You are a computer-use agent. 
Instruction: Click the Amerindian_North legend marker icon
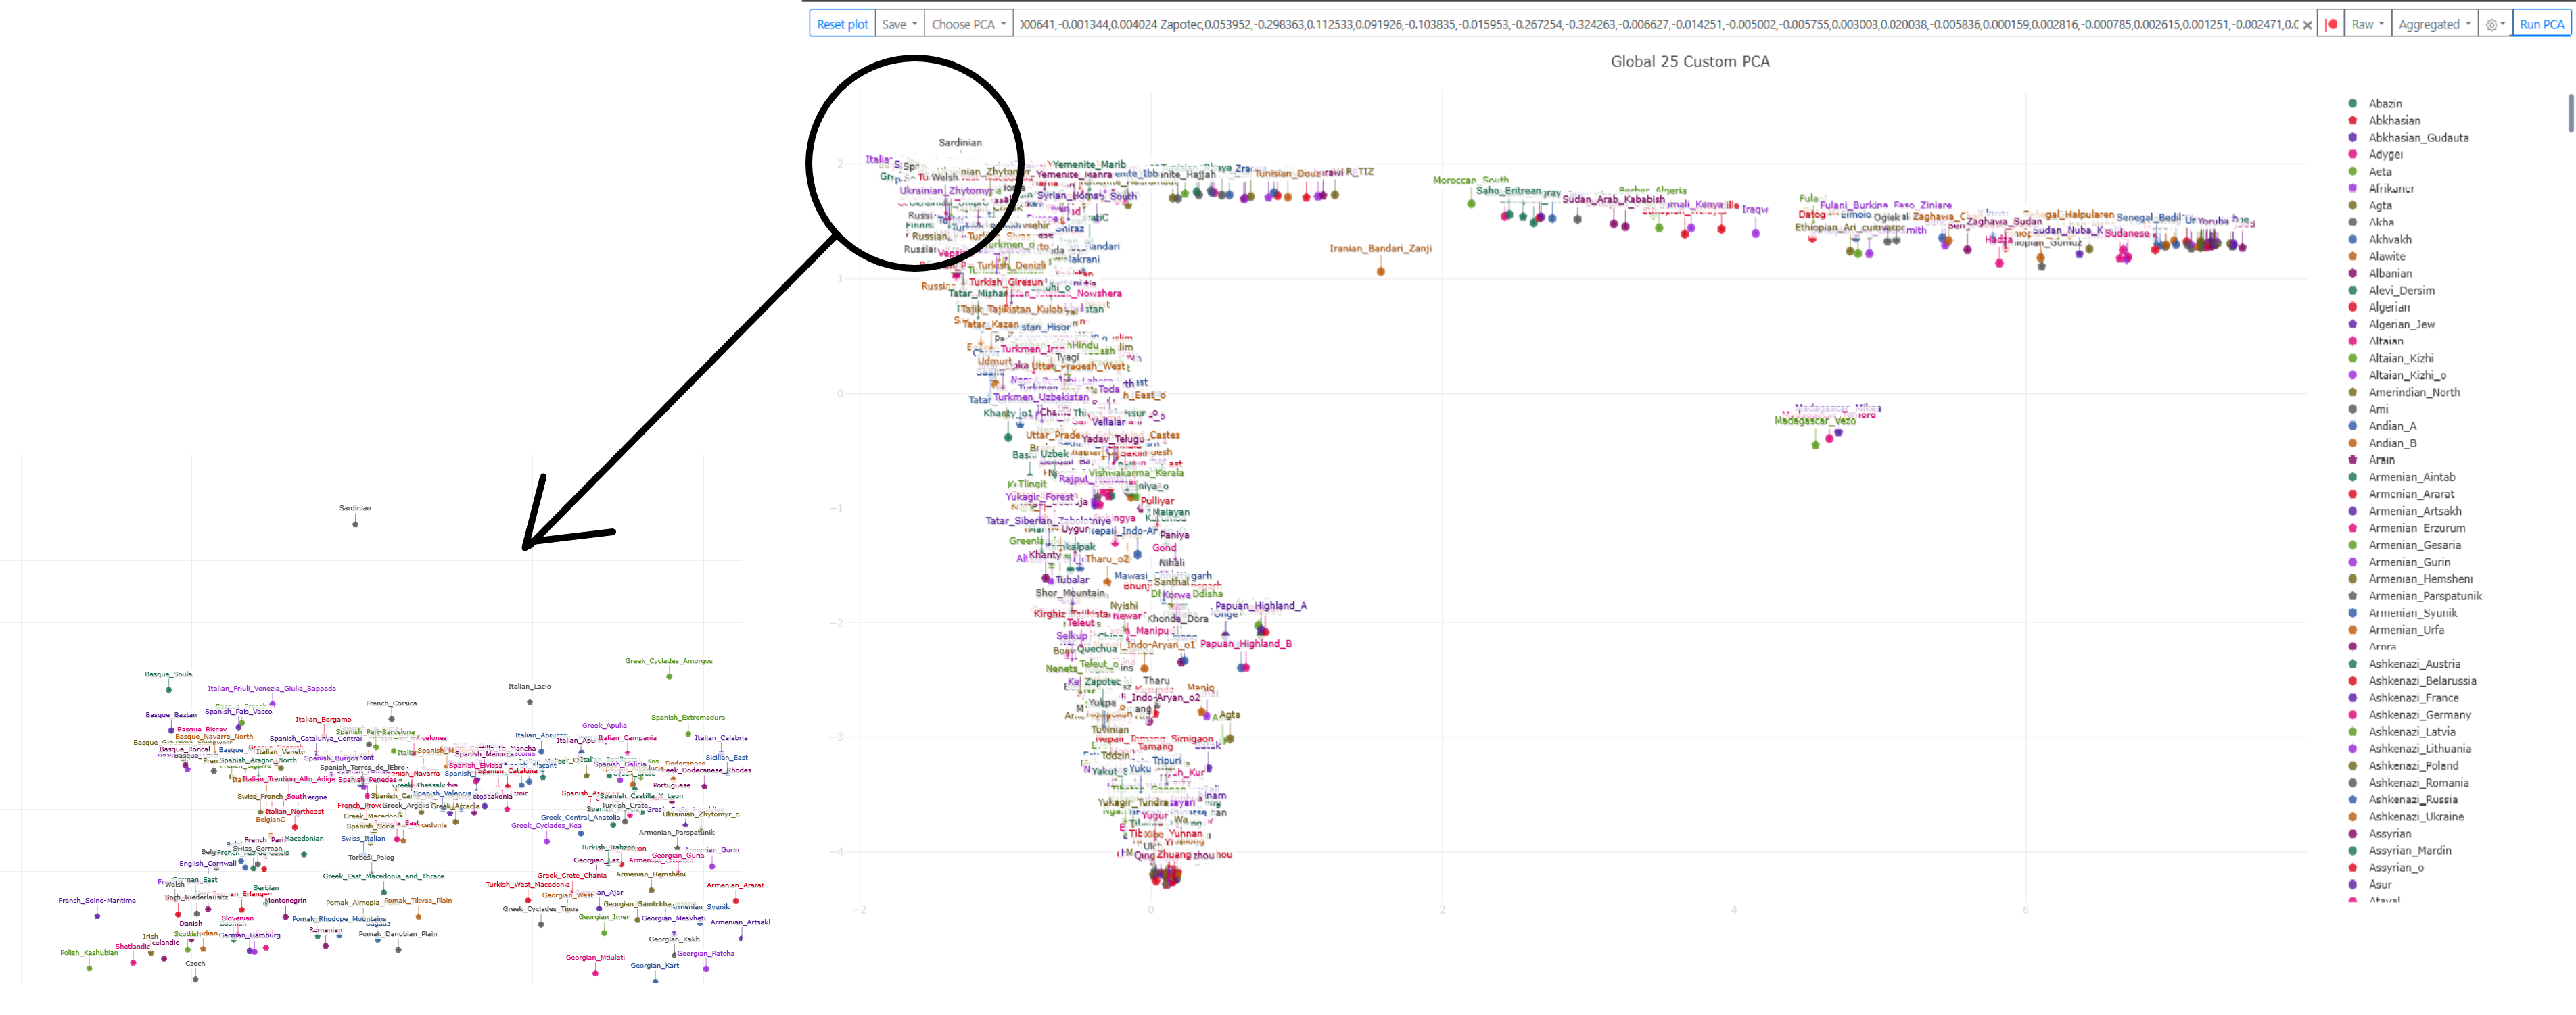pos(2353,393)
